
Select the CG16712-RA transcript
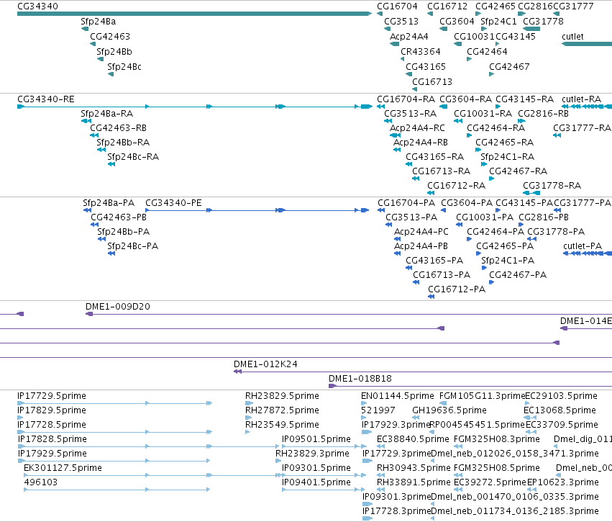point(431,193)
